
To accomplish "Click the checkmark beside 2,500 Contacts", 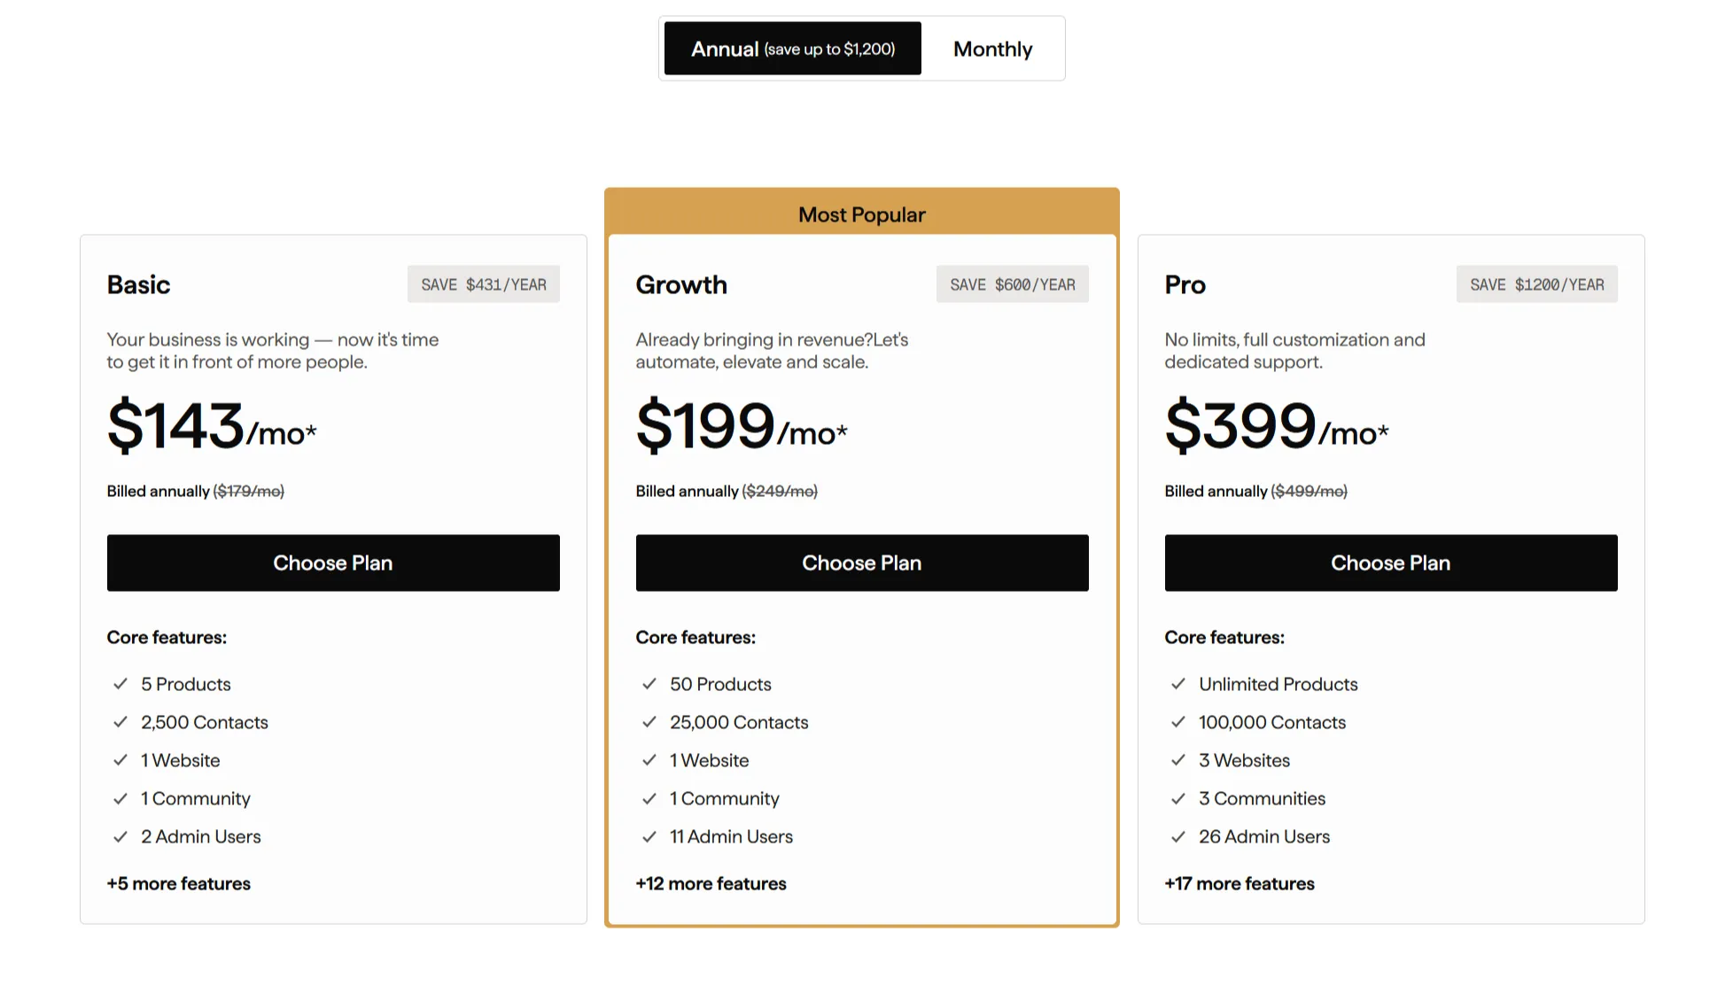I will click(120, 722).
